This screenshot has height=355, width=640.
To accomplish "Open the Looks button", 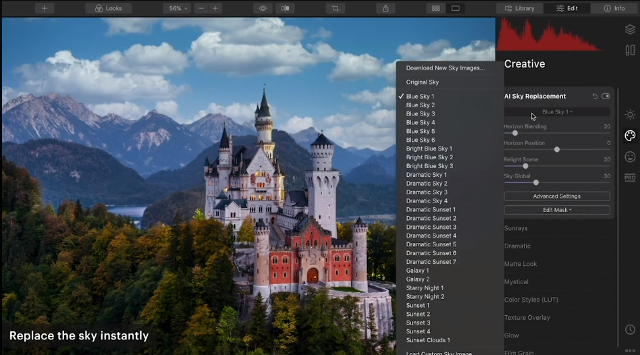I will pos(109,8).
